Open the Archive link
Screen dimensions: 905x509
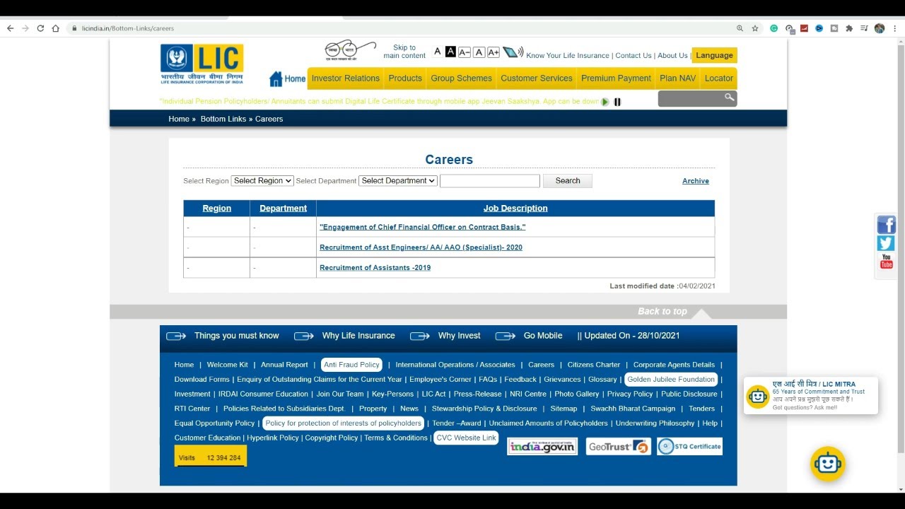click(696, 181)
